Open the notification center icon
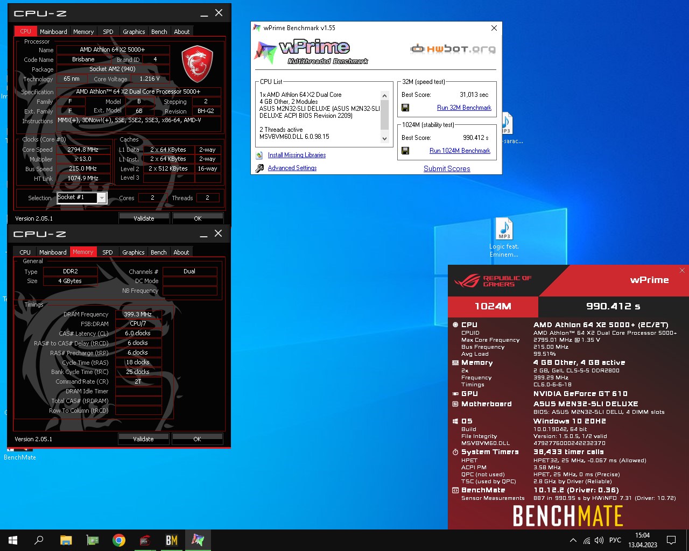 [x=671, y=540]
